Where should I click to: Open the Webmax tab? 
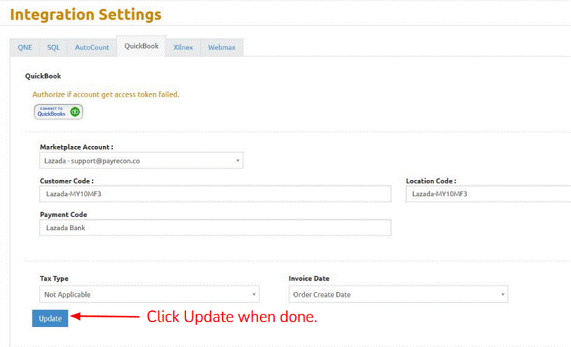[222, 47]
